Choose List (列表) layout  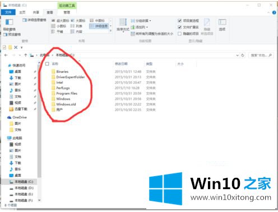76,26
